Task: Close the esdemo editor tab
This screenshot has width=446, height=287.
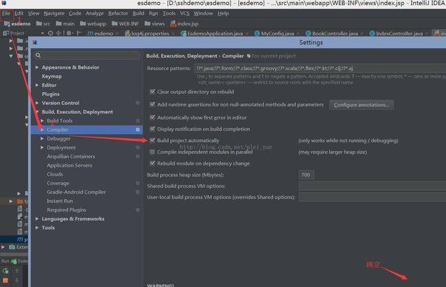Action: tap(118, 34)
